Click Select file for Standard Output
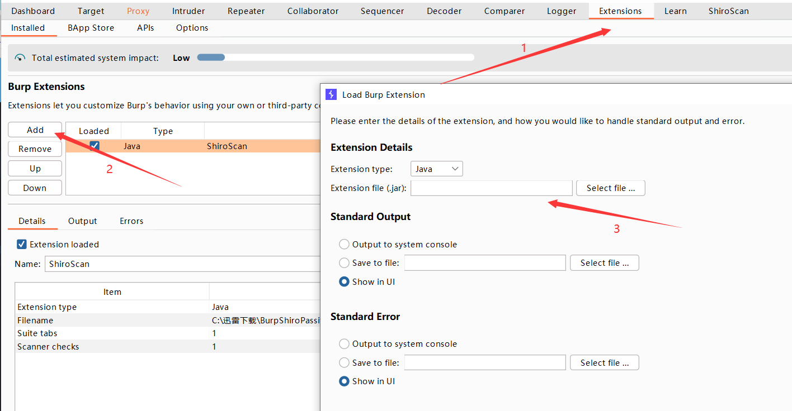The image size is (792, 411). click(x=604, y=262)
